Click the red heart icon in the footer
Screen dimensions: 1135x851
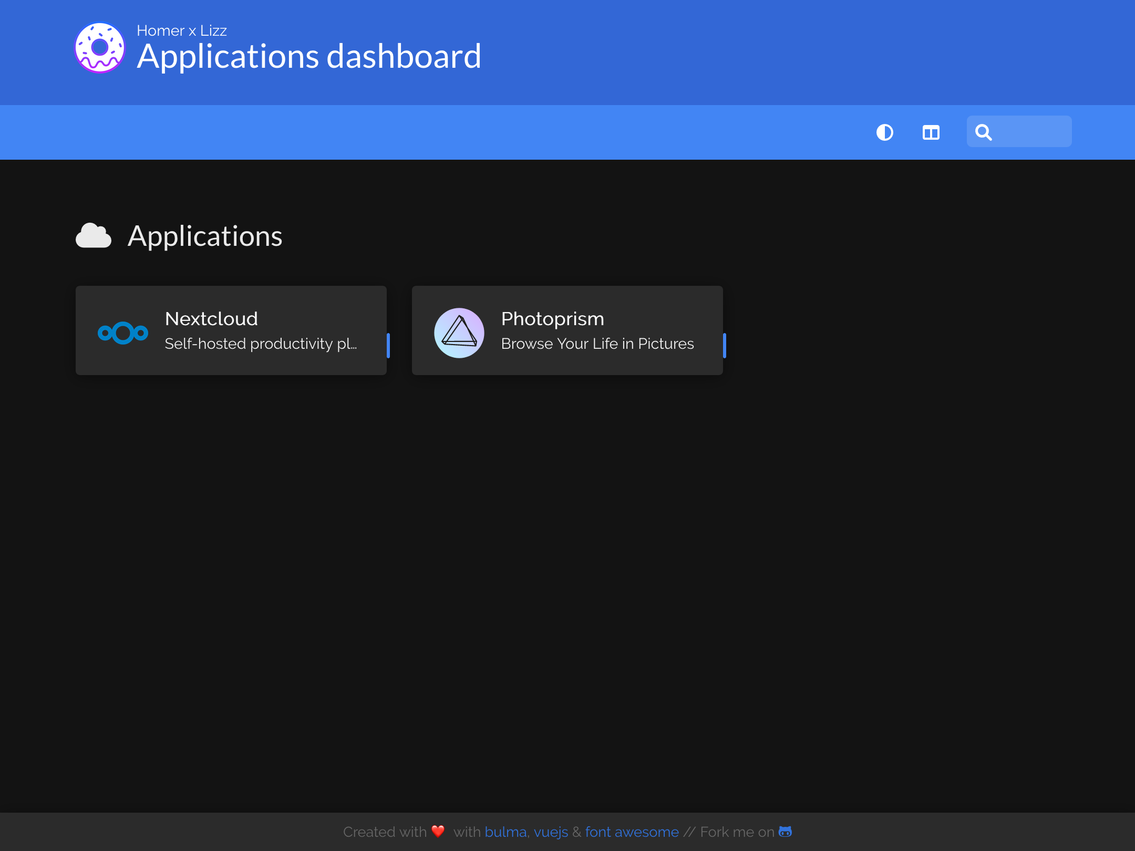tap(438, 831)
